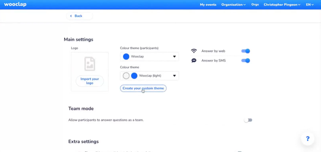Click Import your logo button

(x=90, y=81)
